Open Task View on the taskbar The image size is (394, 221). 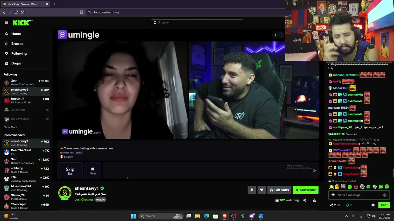[189, 216]
